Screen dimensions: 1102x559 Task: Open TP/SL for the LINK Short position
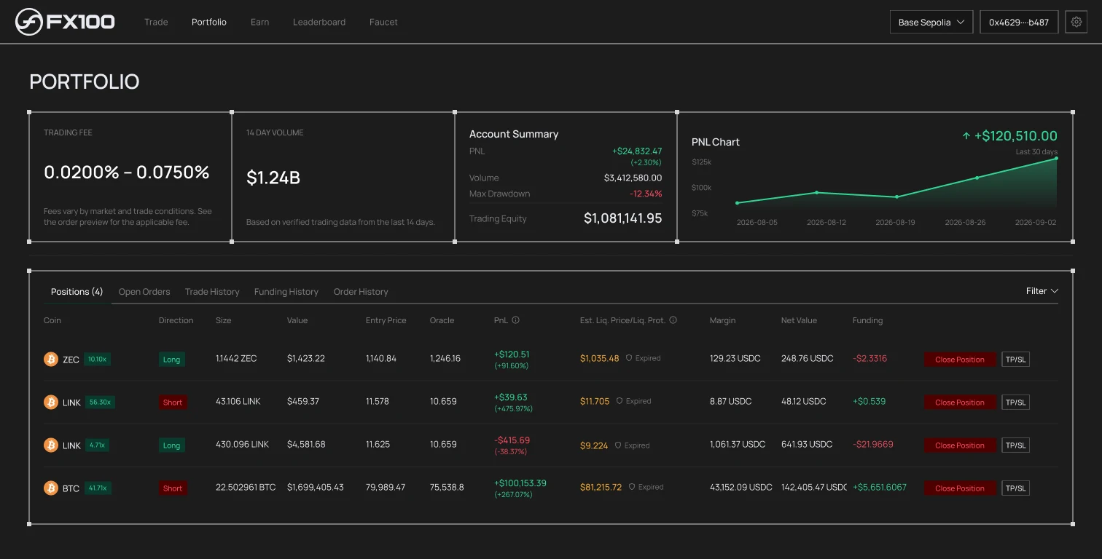pyautogui.click(x=1015, y=403)
